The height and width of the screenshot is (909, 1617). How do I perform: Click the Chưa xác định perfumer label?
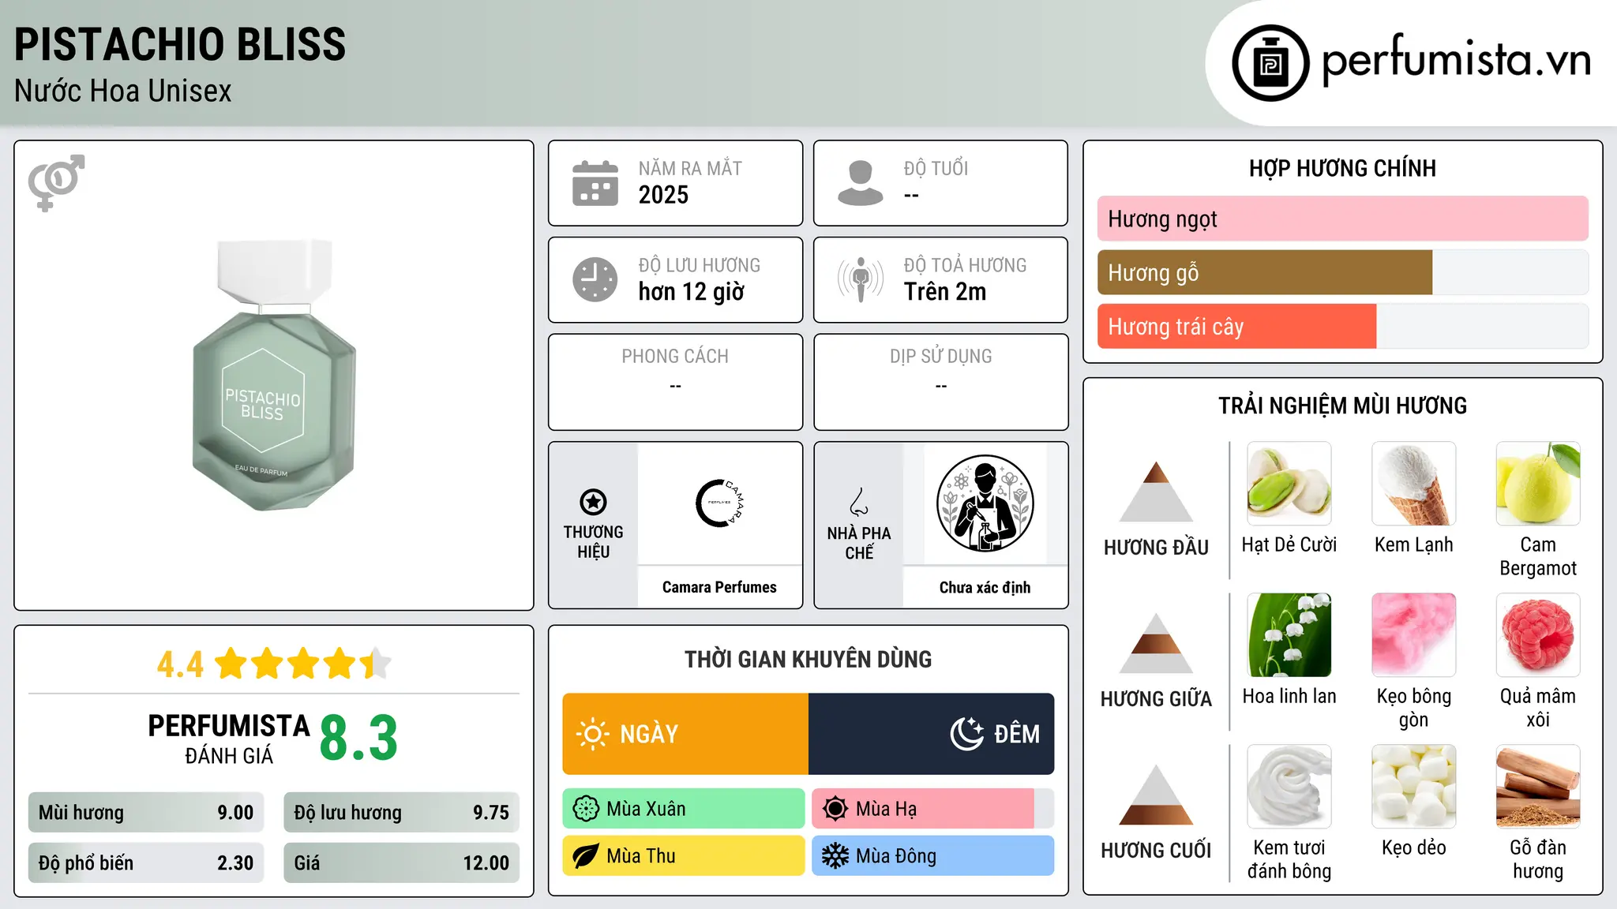[x=985, y=587]
